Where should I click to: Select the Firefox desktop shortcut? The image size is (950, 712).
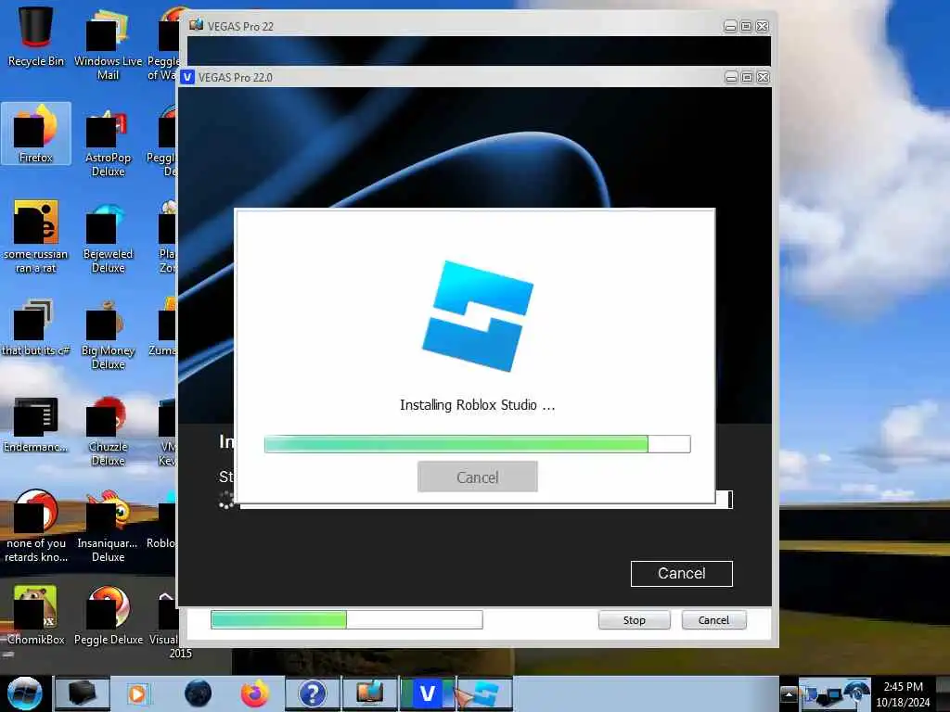click(36, 133)
